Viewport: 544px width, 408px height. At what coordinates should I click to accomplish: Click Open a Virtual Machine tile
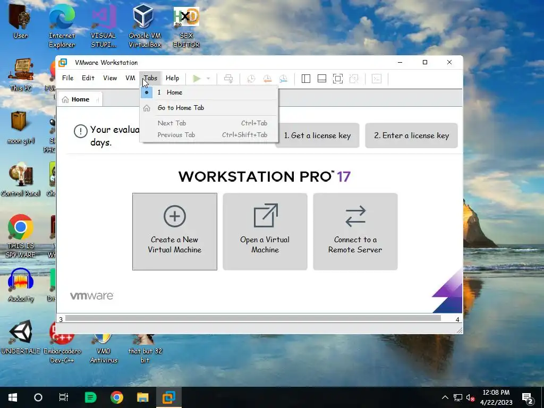[265, 232]
